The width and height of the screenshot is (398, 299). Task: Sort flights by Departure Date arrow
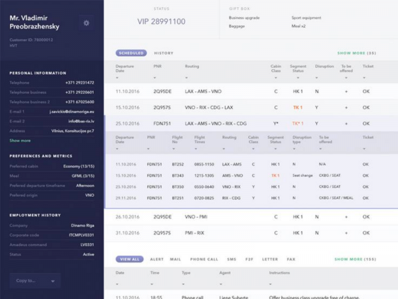click(117, 78)
